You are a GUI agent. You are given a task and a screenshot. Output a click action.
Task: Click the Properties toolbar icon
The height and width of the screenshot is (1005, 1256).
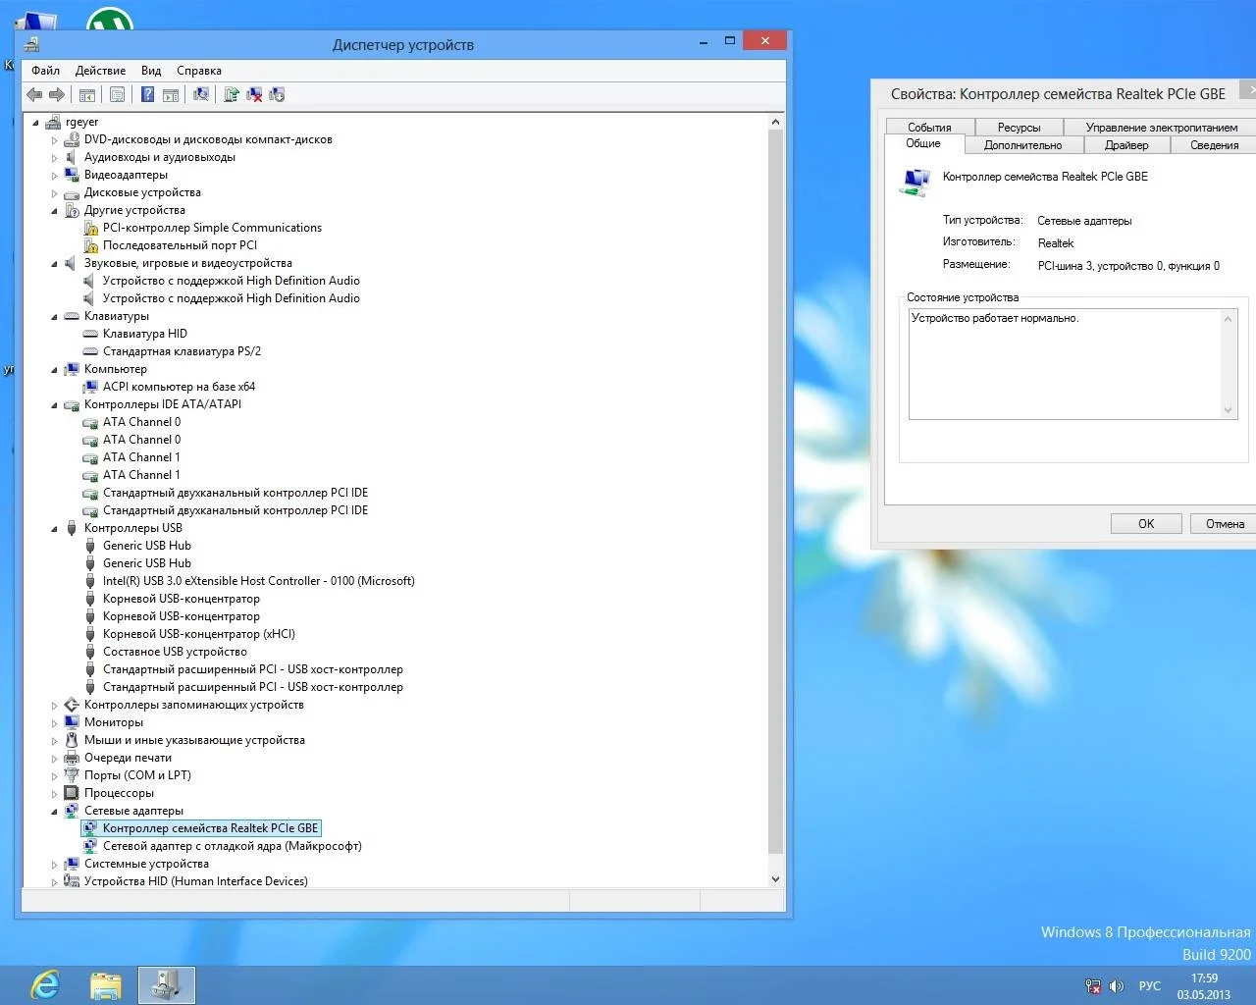[x=118, y=94]
